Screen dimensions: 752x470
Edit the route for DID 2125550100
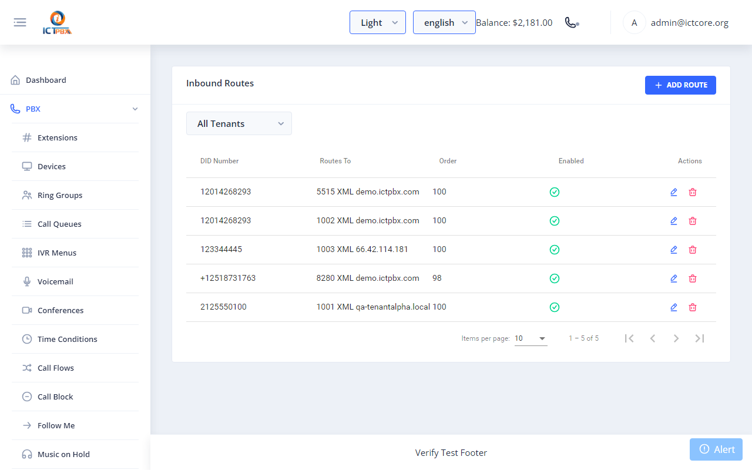coord(674,307)
